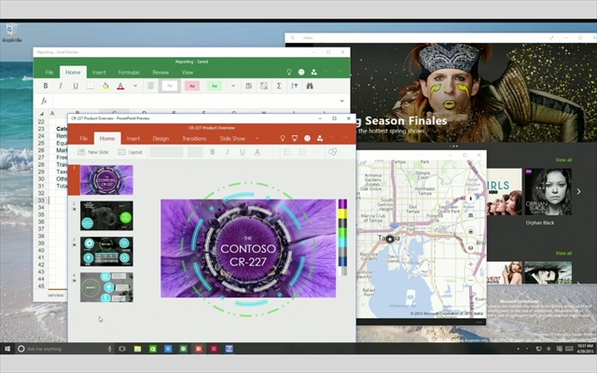Open Find with binoculars icon in Excel

[x=310, y=86]
